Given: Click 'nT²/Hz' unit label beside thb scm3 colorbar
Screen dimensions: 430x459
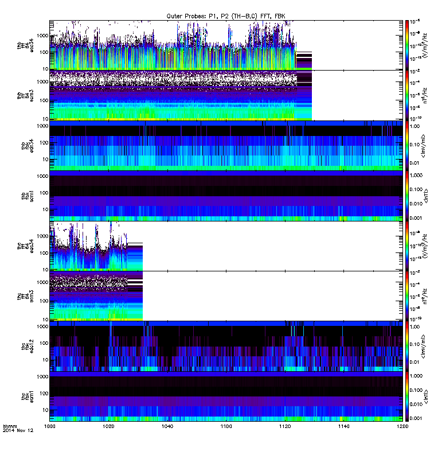Looking at the screenshot, I should [425, 96].
